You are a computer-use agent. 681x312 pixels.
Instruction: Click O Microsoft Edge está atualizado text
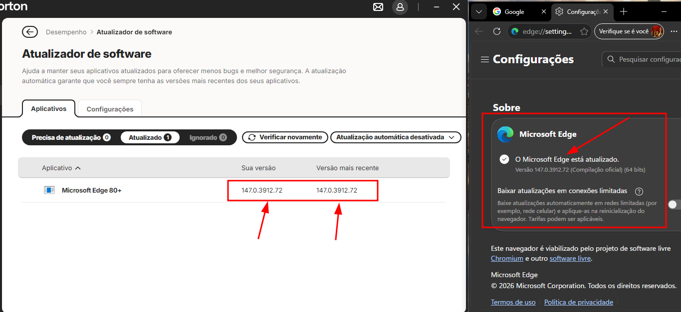pyautogui.click(x=567, y=159)
